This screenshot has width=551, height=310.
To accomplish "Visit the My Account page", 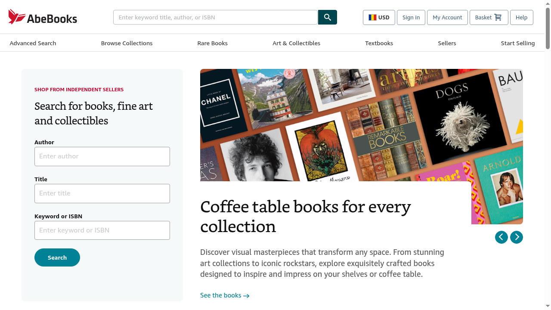I will tap(447, 17).
